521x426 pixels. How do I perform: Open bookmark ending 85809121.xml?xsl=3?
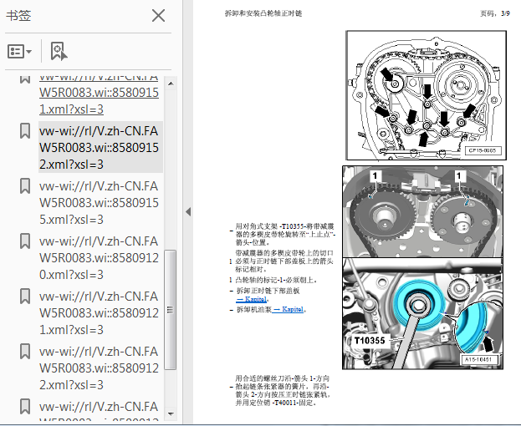pyautogui.click(x=99, y=312)
